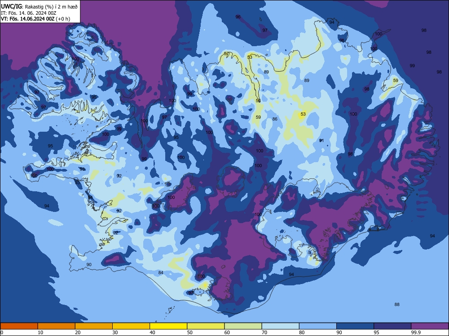
Task: Click the legend tick label "10"
Action: tap(40, 332)
